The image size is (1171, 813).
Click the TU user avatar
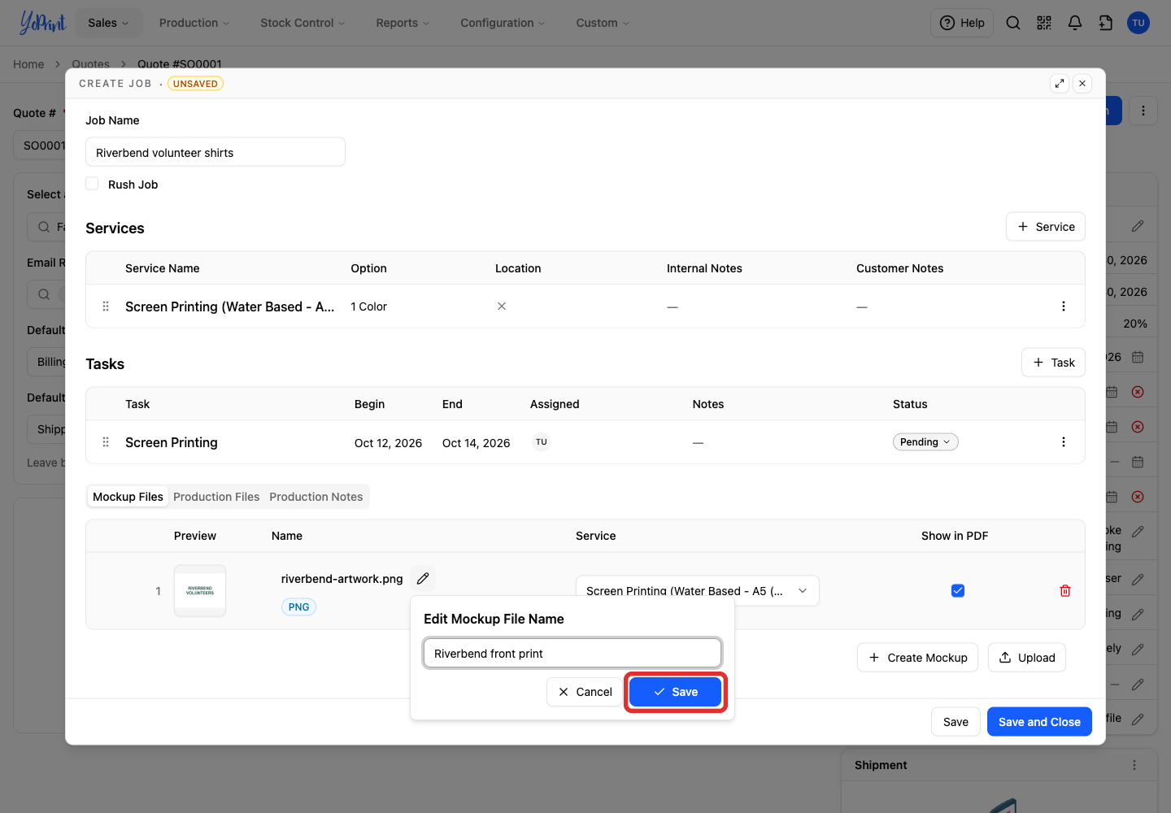coord(1138,23)
